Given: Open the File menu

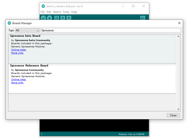Looking at the screenshot, I should pos(43,12).
